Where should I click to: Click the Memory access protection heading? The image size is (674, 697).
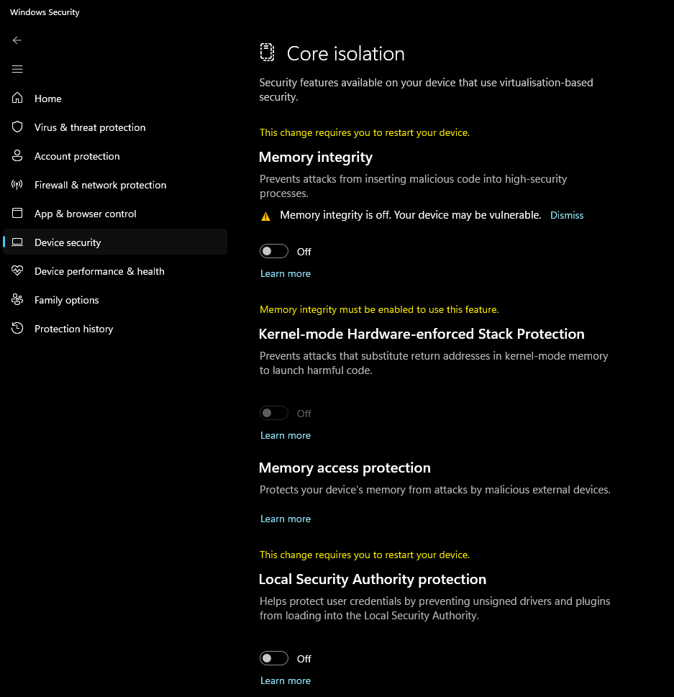pyautogui.click(x=345, y=468)
